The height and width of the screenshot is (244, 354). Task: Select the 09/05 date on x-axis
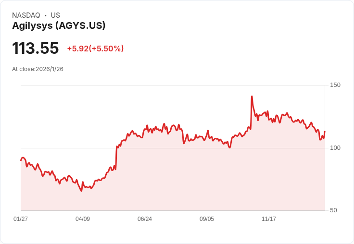[207, 219]
